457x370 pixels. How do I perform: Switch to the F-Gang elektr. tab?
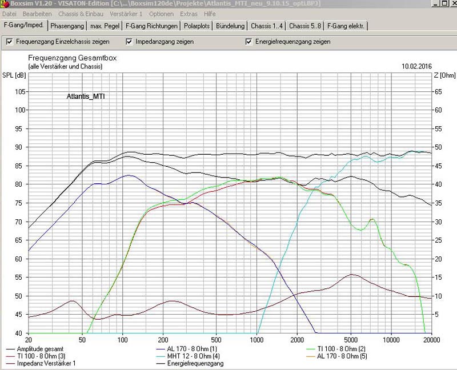click(x=346, y=26)
